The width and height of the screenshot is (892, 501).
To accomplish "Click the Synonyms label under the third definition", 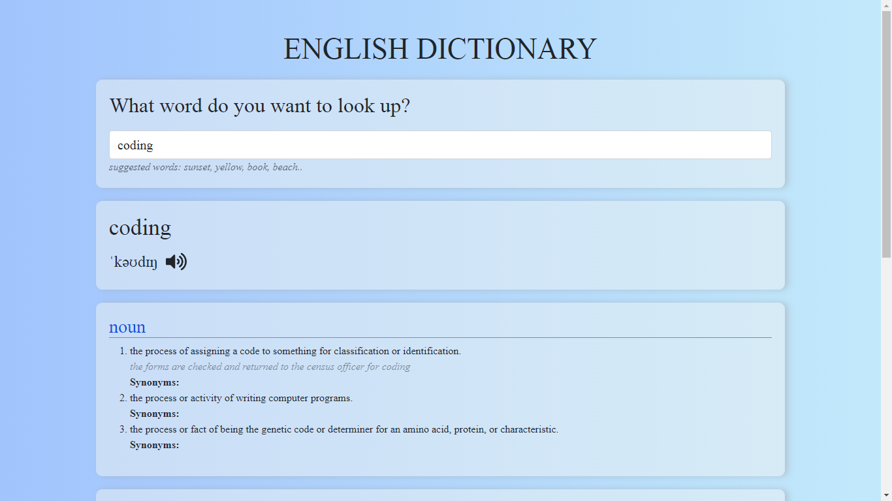I will click(x=155, y=445).
